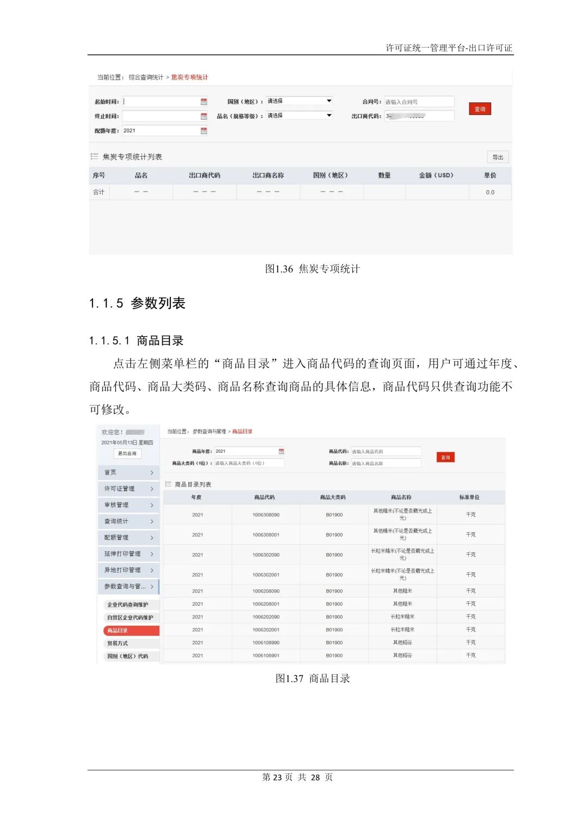This screenshot has width=588, height=831.
Task: Click the list icon beside 焦炭专项统计列表
Action: (x=94, y=157)
